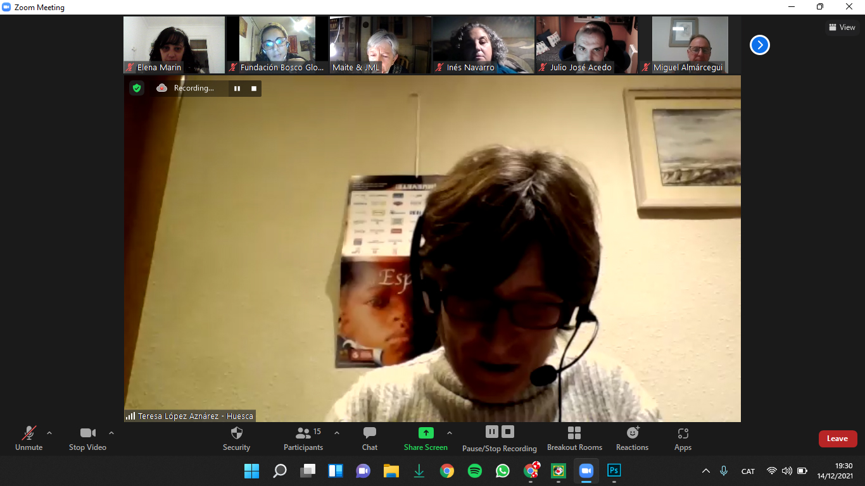
Task: Expand video options arrow beside Stop Video
Action: (111, 433)
